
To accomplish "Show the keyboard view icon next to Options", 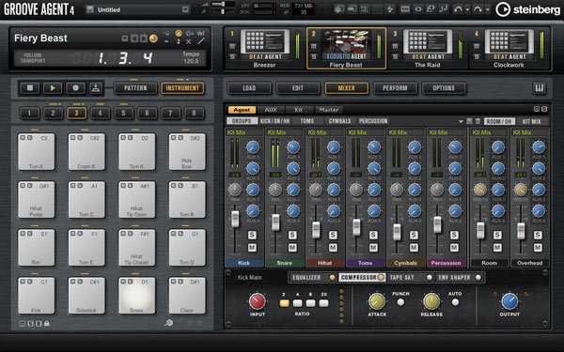I will (539, 88).
